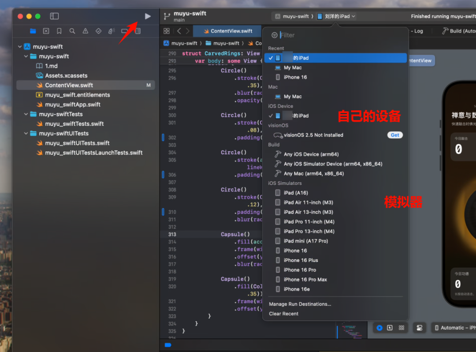This screenshot has width=476, height=352.
Task: Choose the iPad under iOS Device
Action: (x=335, y=116)
